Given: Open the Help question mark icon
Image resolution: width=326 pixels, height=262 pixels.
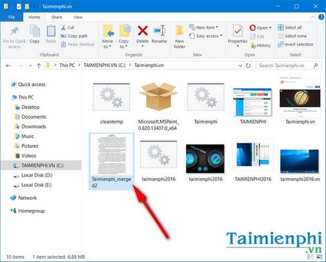Looking at the screenshot, I should 321,17.
